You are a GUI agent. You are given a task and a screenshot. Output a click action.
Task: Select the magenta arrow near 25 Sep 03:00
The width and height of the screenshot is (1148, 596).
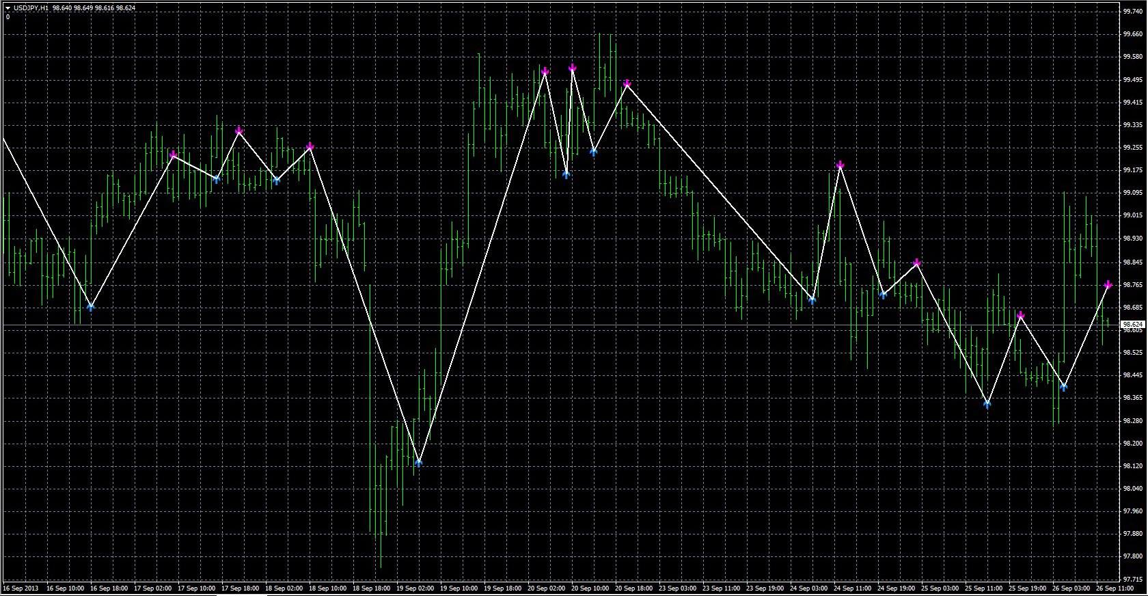pyautogui.click(x=916, y=262)
